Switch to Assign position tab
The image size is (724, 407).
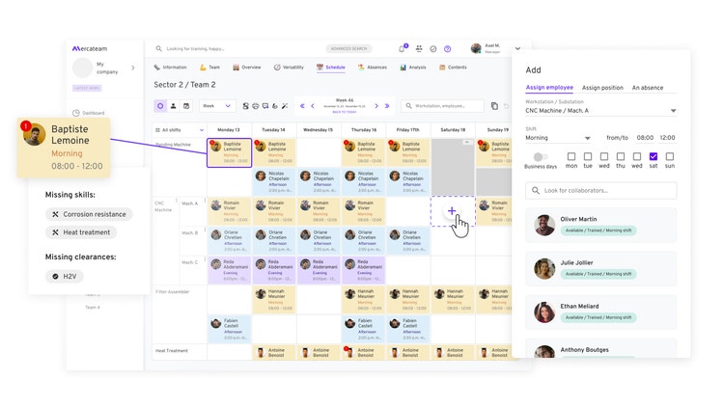tap(602, 88)
